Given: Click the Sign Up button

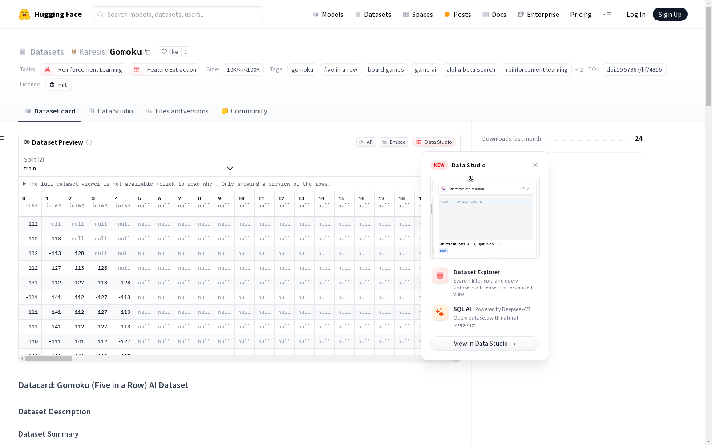Looking at the screenshot, I should coord(670,14).
